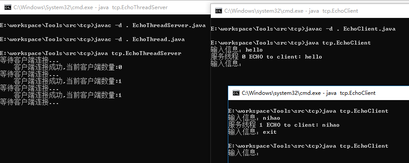Click the server line ending 客户端数量:0
This screenshot has width=409, height=163.
point(68,67)
